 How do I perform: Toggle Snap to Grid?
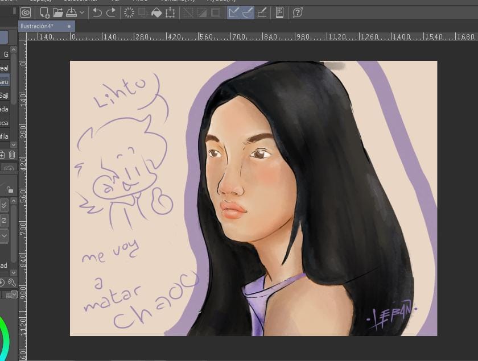[262, 13]
